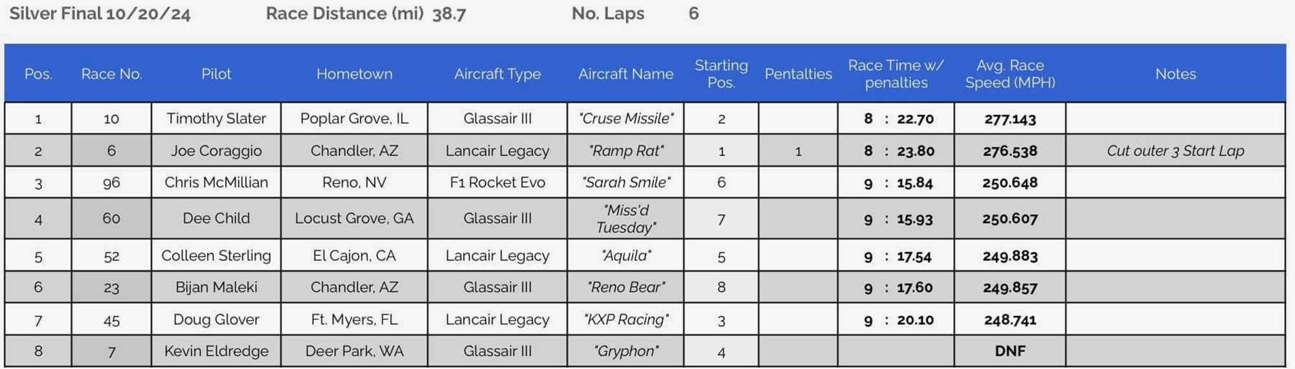Click the Joe Coraggio pilot cell

[216, 151]
